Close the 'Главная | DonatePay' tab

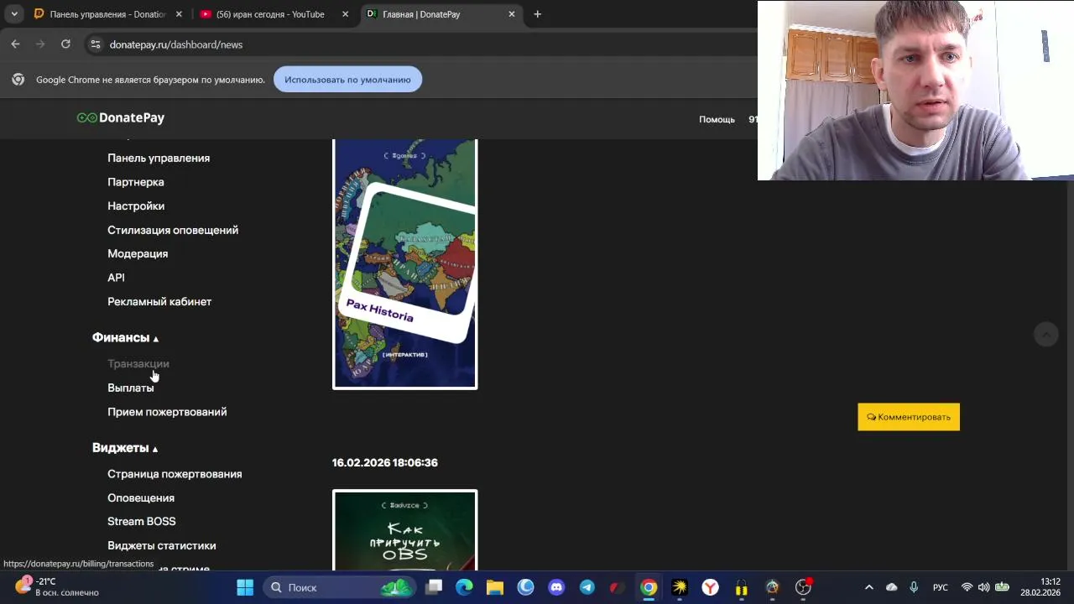[x=513, y=14]
